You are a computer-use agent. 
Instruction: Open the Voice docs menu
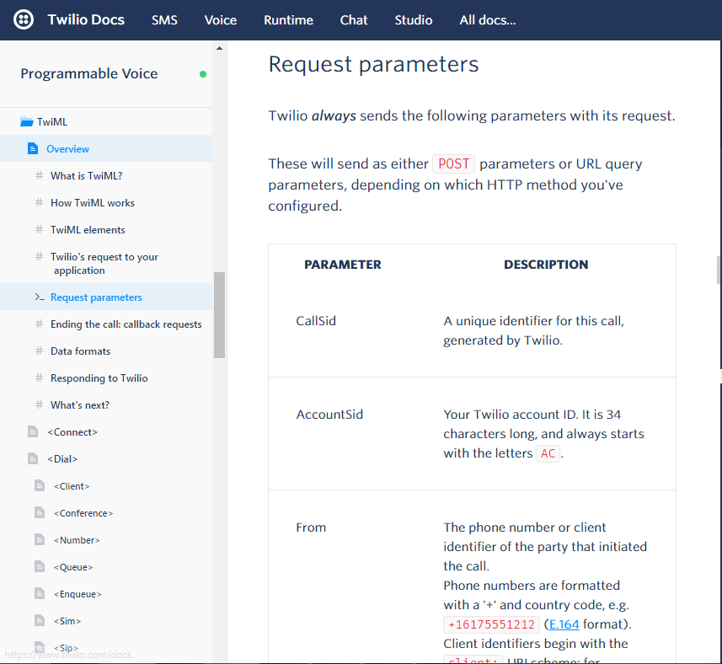(221, 20)
